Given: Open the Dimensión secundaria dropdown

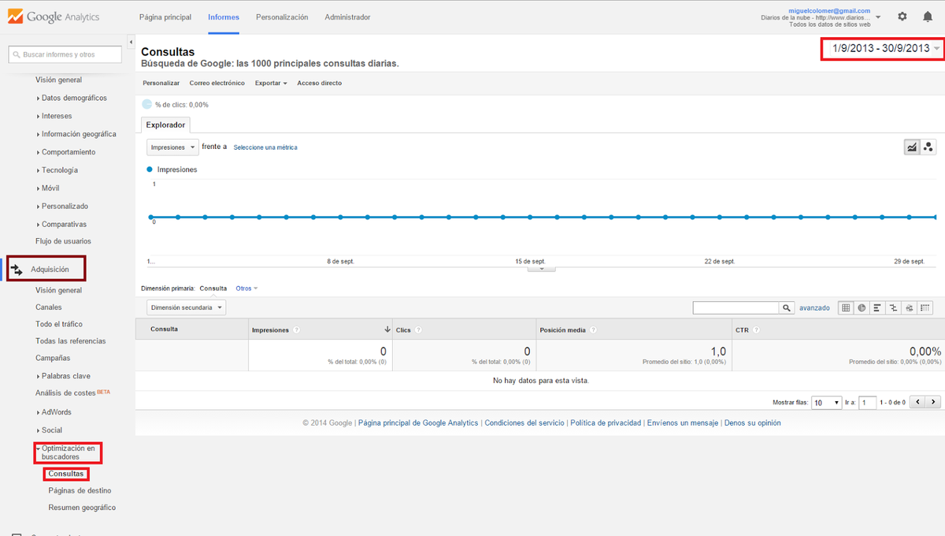Looking at the screenshot, I should (186, 307).
